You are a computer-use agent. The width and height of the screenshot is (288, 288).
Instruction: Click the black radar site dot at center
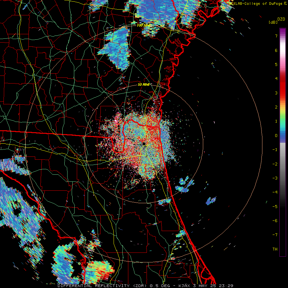[x=144, y=143]
